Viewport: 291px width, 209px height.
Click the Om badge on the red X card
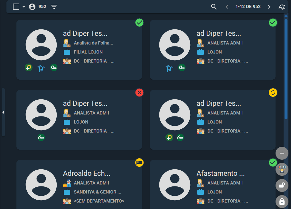pyautogui.click(x=41, y=137)
